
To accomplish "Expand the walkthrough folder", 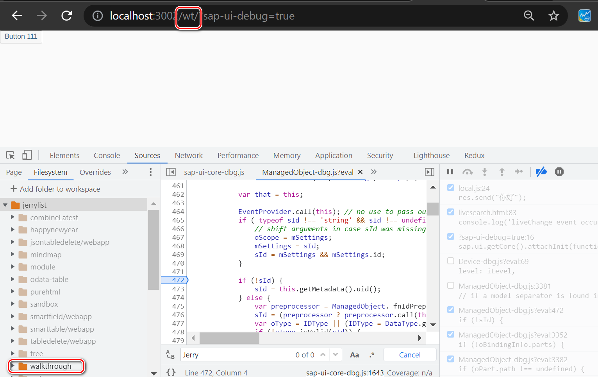I will click(12, 366).
